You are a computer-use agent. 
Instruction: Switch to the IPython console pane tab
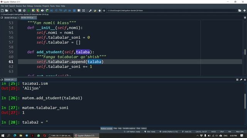coord(107,128)
